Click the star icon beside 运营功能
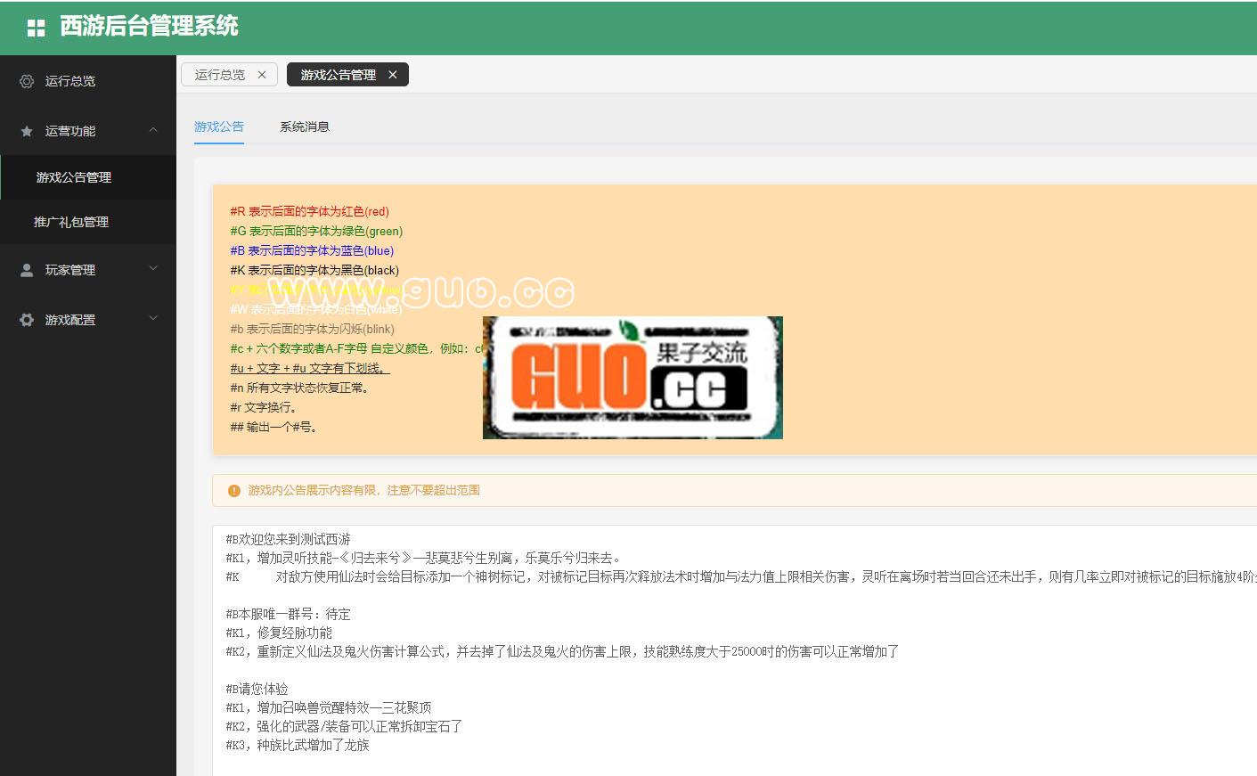1257x776 pixels. coord(27,131)
